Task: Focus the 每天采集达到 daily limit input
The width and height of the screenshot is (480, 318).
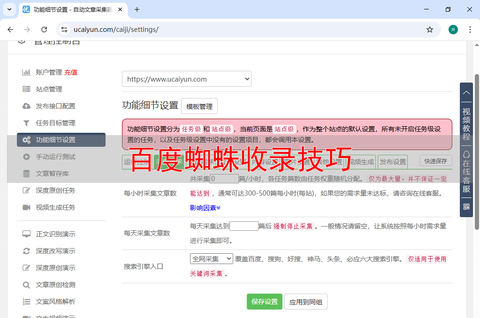Action: point(244,226)
